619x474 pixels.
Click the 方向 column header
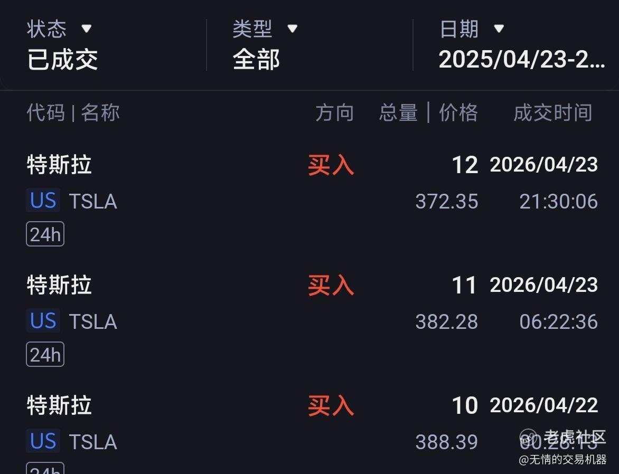[x=334, y=113]
